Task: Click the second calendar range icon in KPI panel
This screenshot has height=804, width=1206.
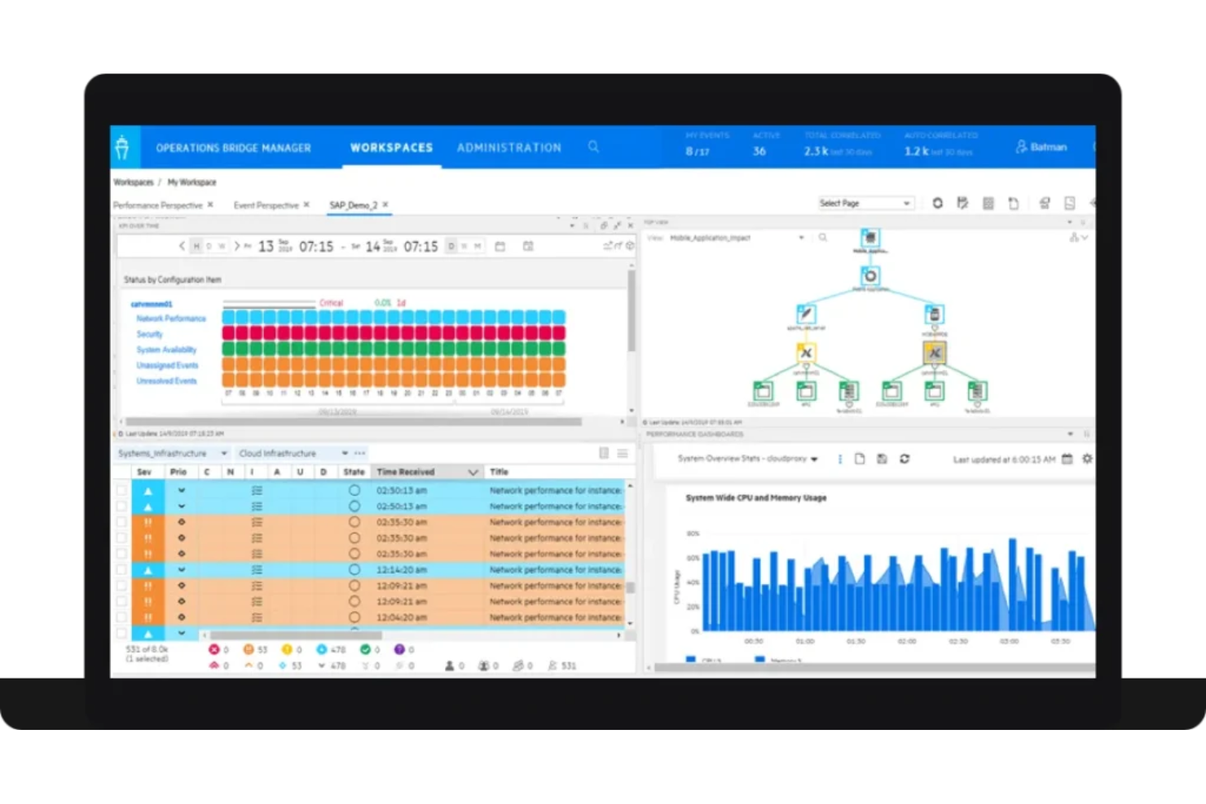Action: (x=528, y=246)
